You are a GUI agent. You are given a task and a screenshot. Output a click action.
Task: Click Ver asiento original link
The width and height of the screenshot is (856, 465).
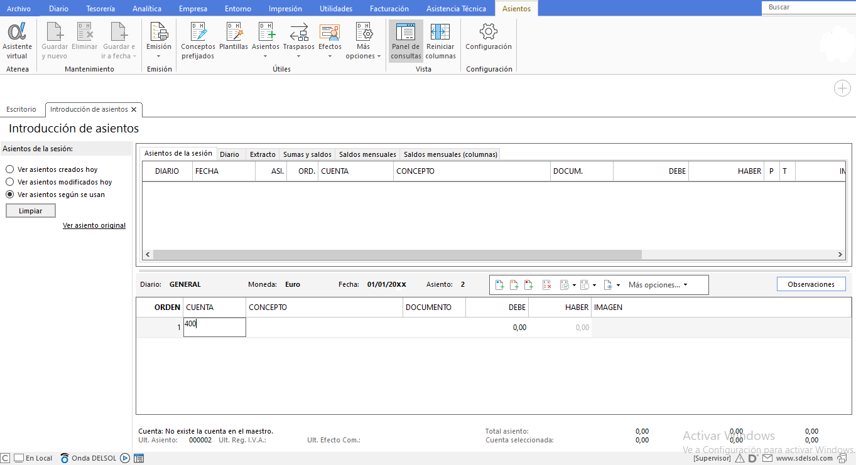tap(94, 225)
